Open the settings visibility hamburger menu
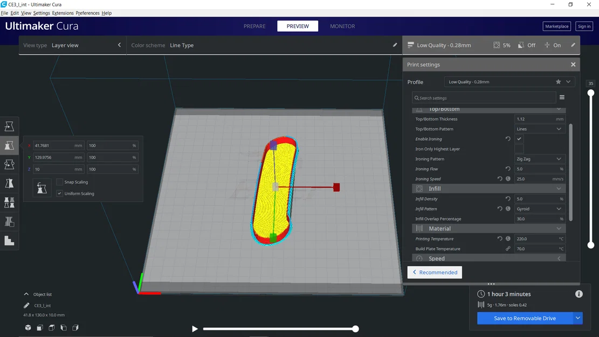Screen dimensions: 599x337 click(562, 98)
